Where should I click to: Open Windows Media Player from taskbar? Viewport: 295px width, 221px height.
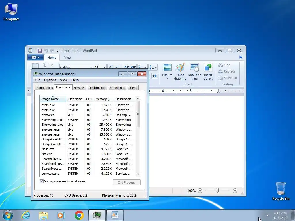click(x=61, y=215)
